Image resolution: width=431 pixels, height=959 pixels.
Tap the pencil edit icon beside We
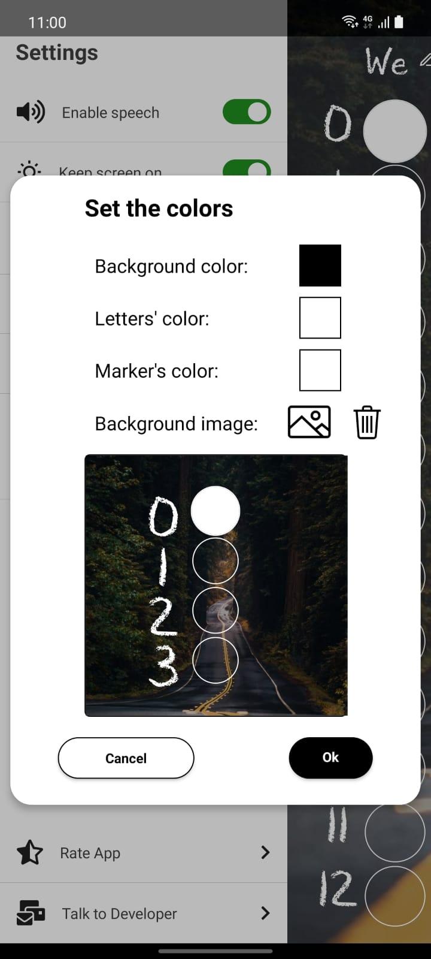425,59
